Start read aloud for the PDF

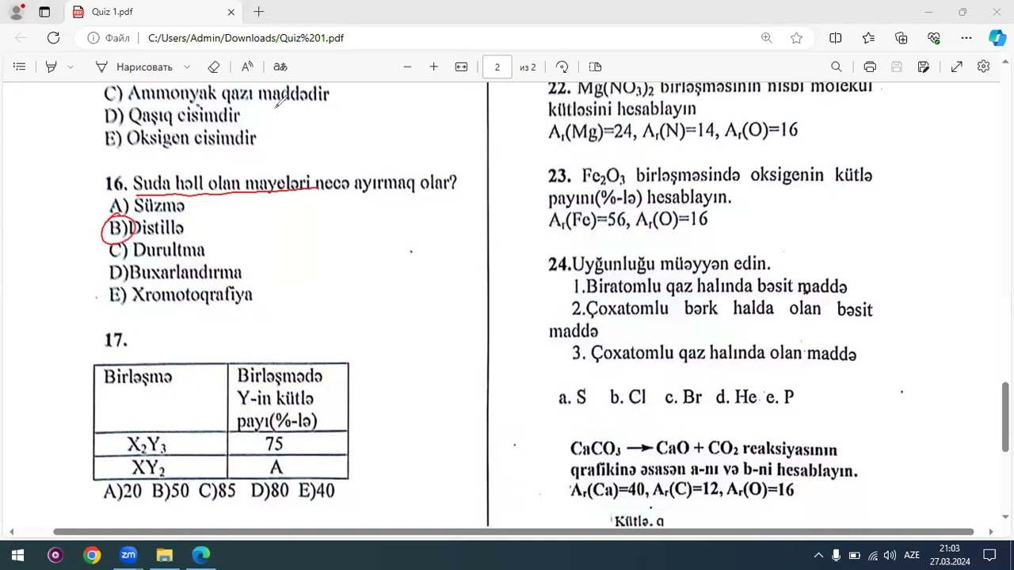click(x=247, y=67)
